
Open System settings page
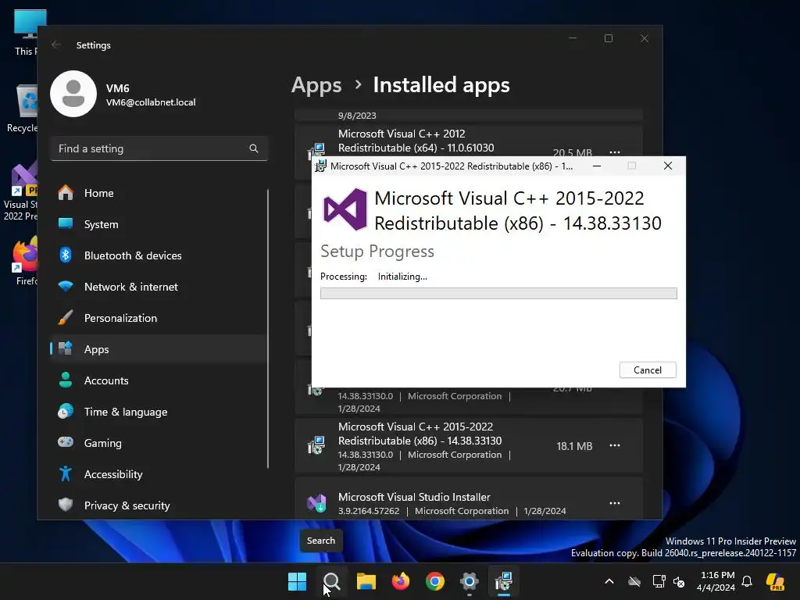point(158,224)
